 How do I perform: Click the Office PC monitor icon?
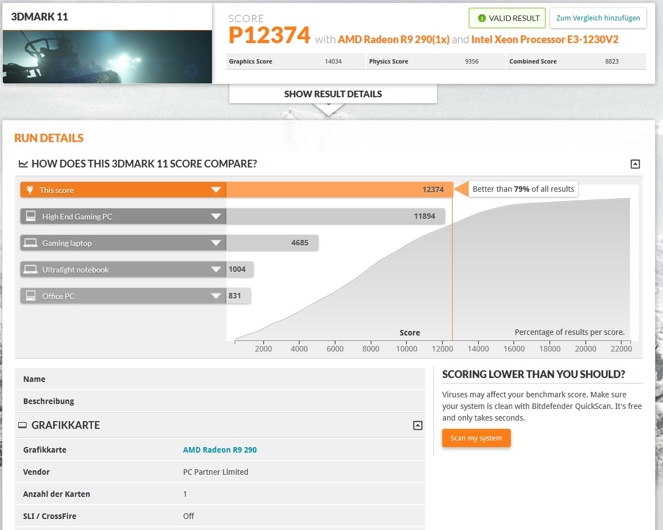pos(31,296)
